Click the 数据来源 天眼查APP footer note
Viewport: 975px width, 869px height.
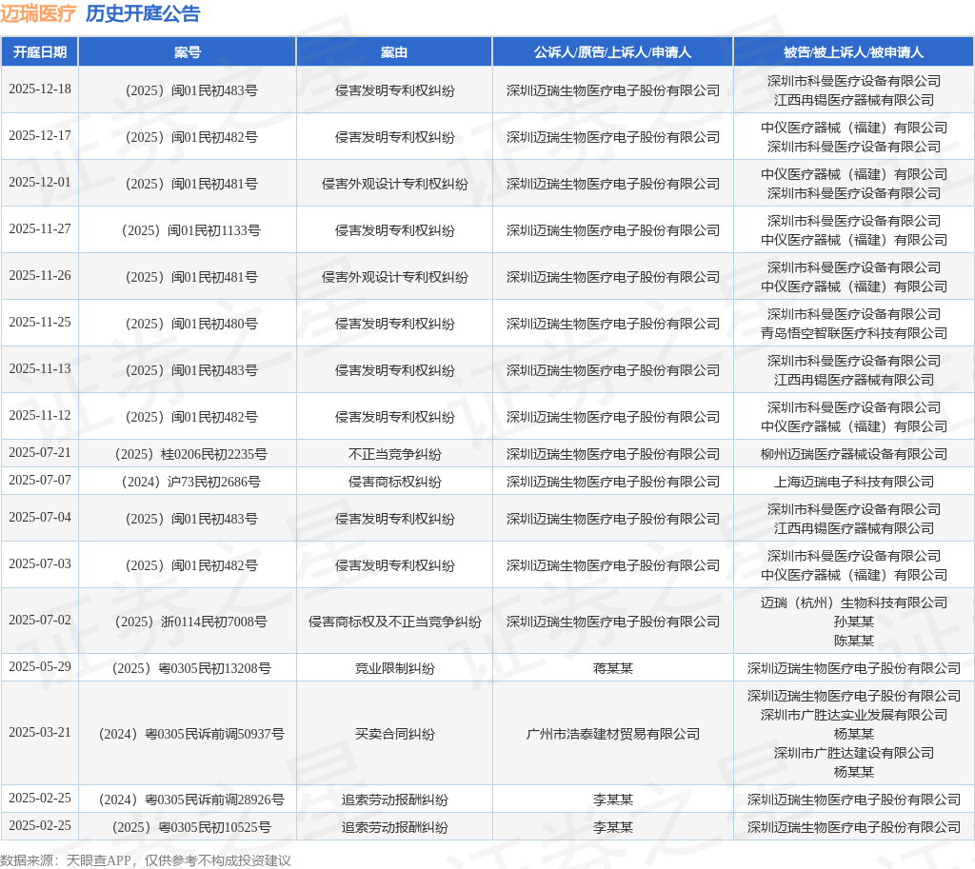click(x=146, y=860)
